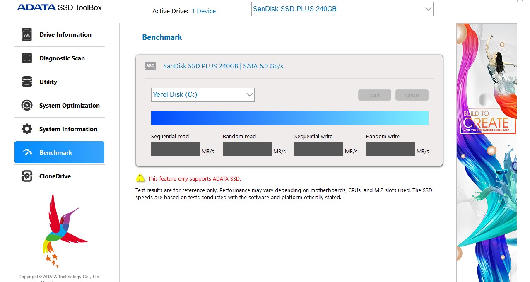Open the Yerel Disk (C:) partition dropdown
Image resolution: width=530 pixels, height=282 pixels.
(x=203, y=94)
